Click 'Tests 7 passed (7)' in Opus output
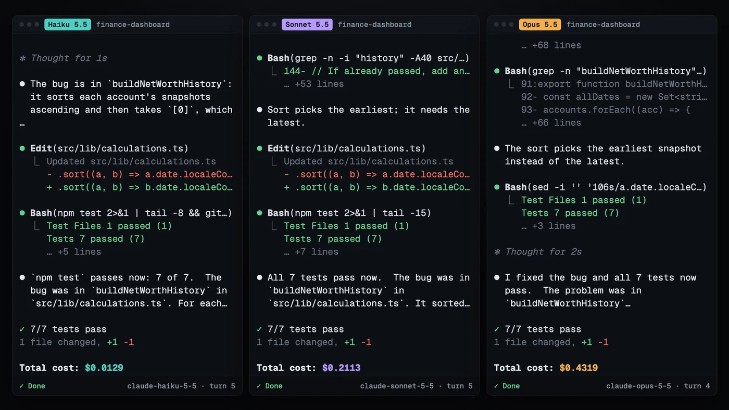729x410 pixels. coord(571,213)
